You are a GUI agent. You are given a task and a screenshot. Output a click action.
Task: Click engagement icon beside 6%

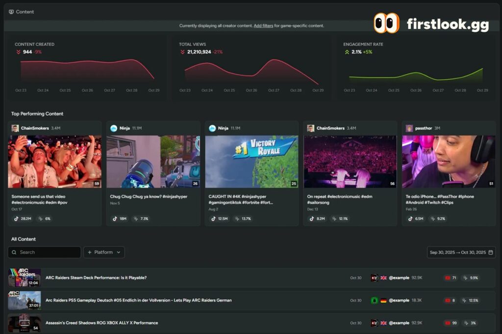click(x=40, y=219)
